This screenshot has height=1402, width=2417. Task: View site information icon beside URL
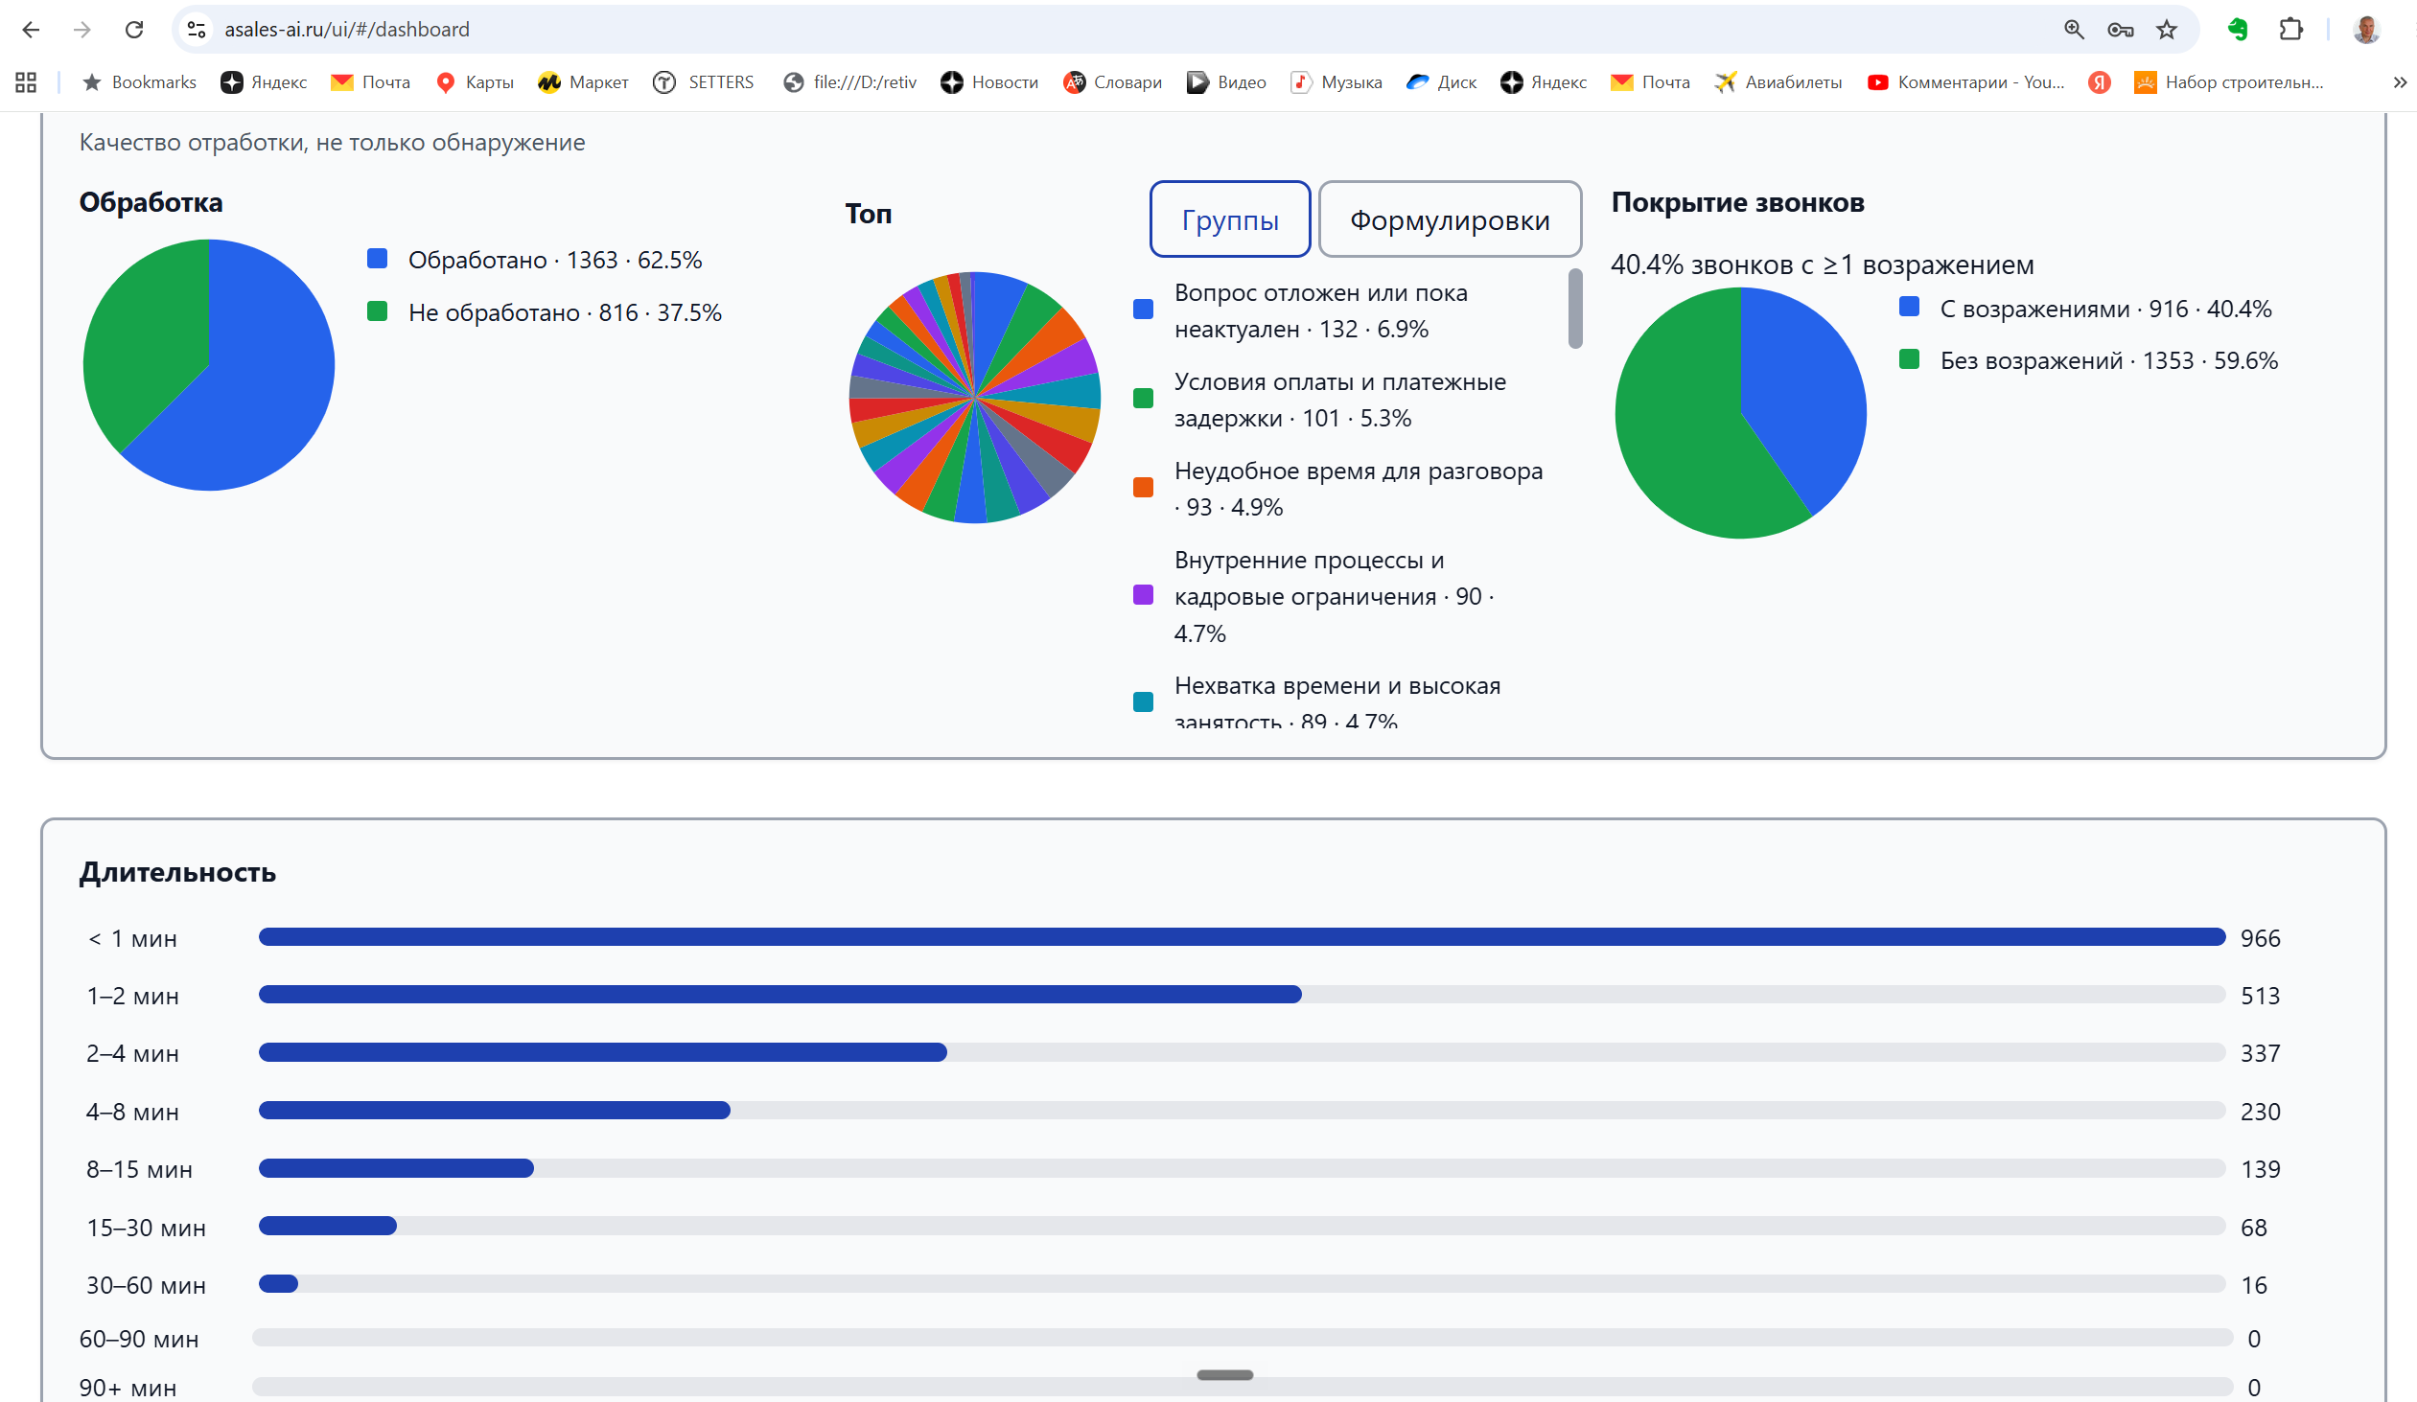[x=197, y=30]
